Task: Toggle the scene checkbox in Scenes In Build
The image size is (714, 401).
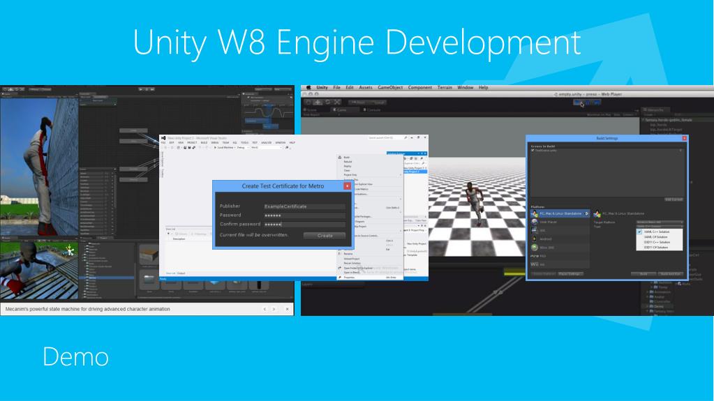Action: tap(533, 150)
